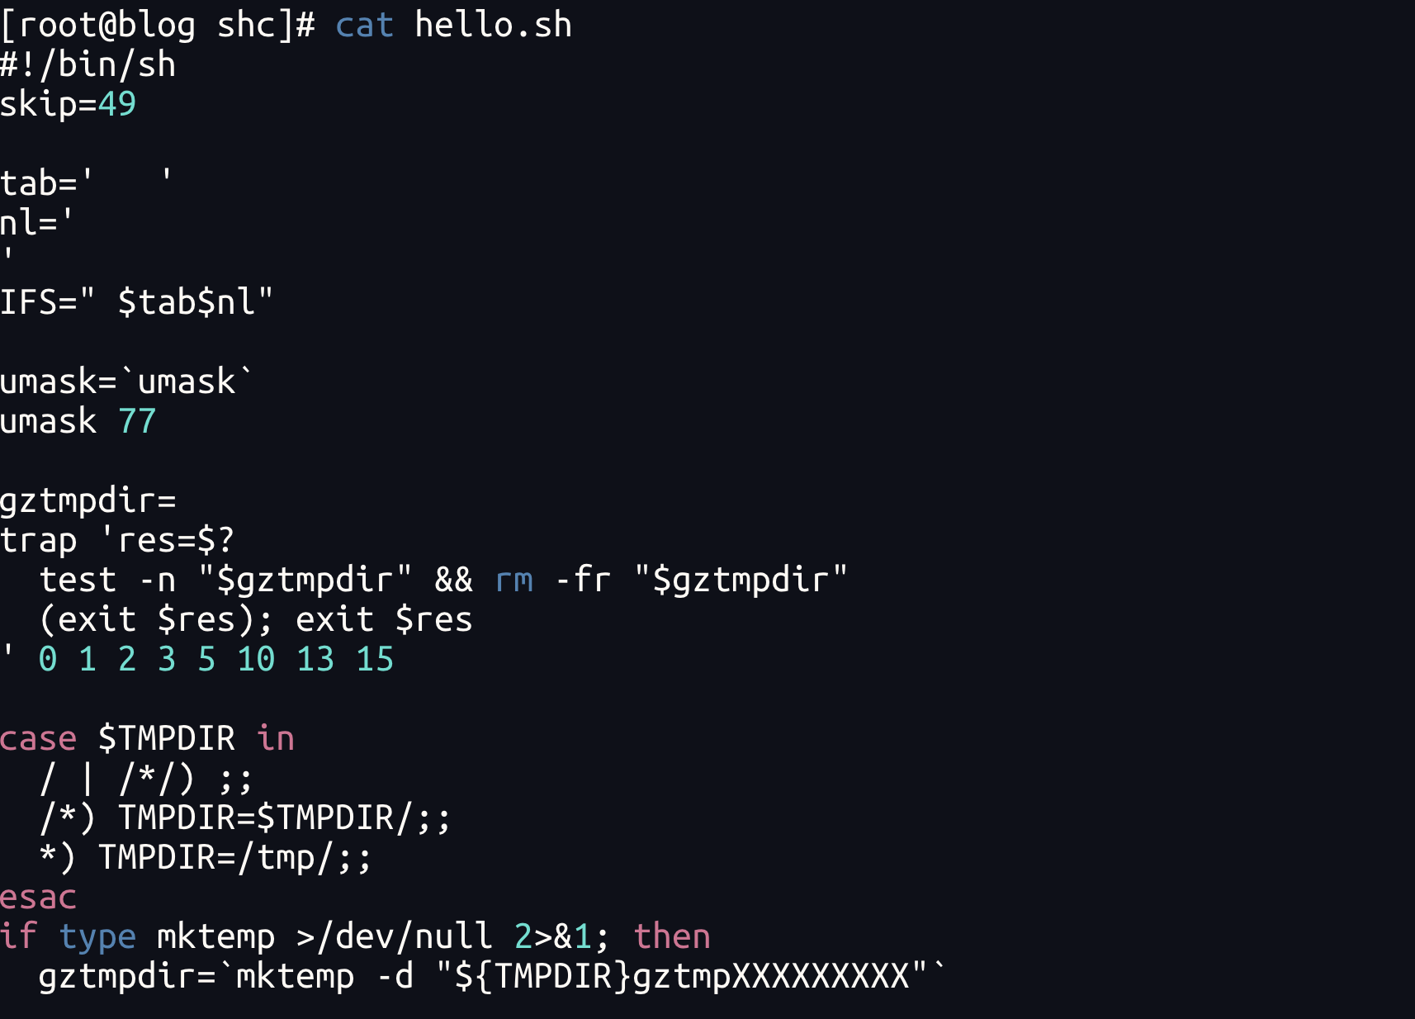Image resolution: width=1415 pixels, height=1019 pixels.
Task: Click the 'gztmpdir=' empty assignment line
Action: [x=88, y=501]
